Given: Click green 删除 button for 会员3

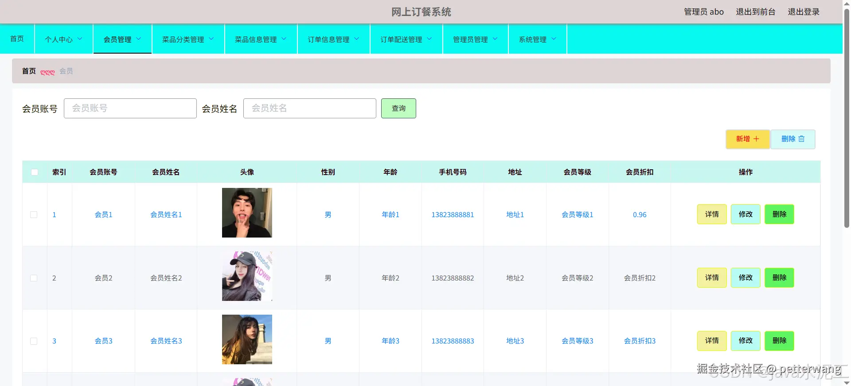Looking at the screenshot, I should coord(779,340).
